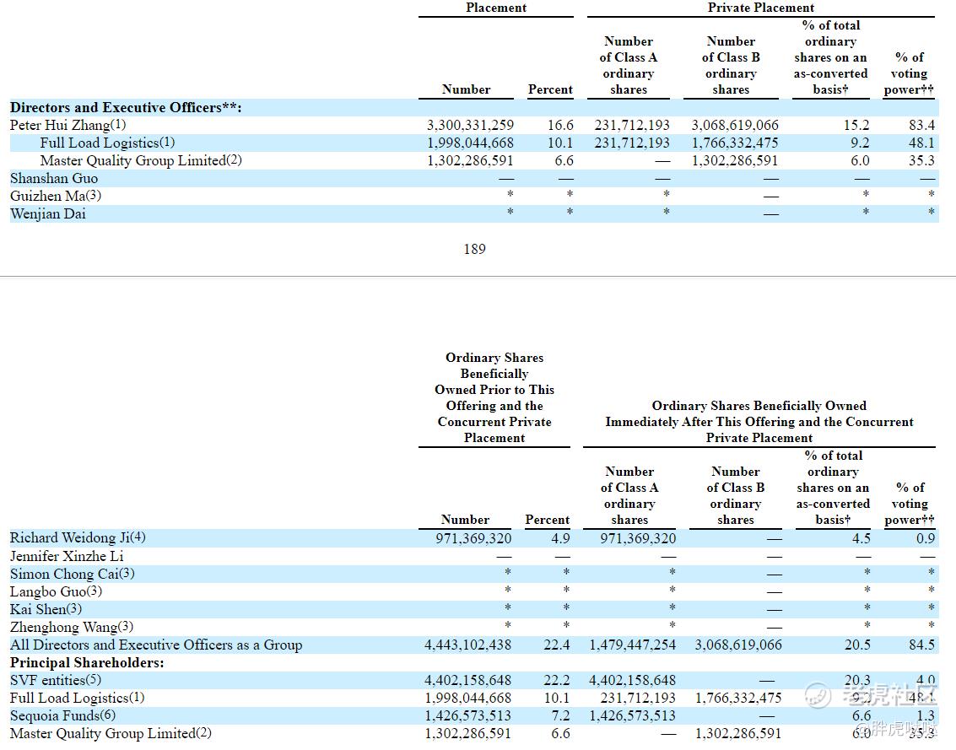Click 'Number of Class A ordinary shares' lower header
This screenshot has height=750, width=956.
pyautogui.click(x=629, y=496)
